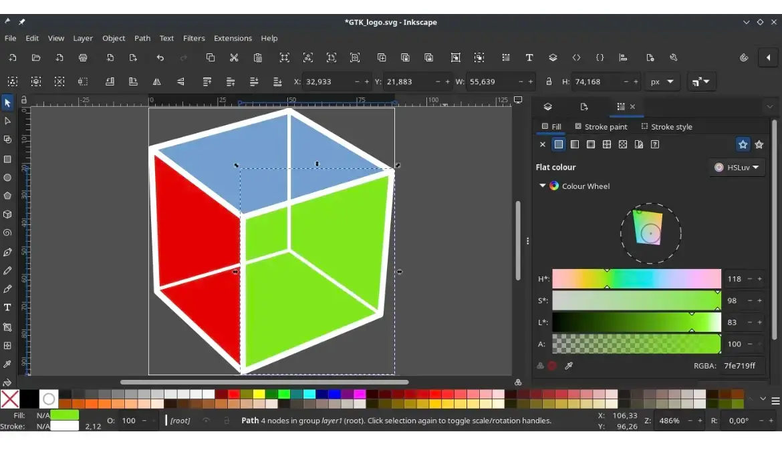Flip selection horizontally using the toolbar icon
Screen dimensions: 782x462
pyautogui.click(x=157, y=82)
